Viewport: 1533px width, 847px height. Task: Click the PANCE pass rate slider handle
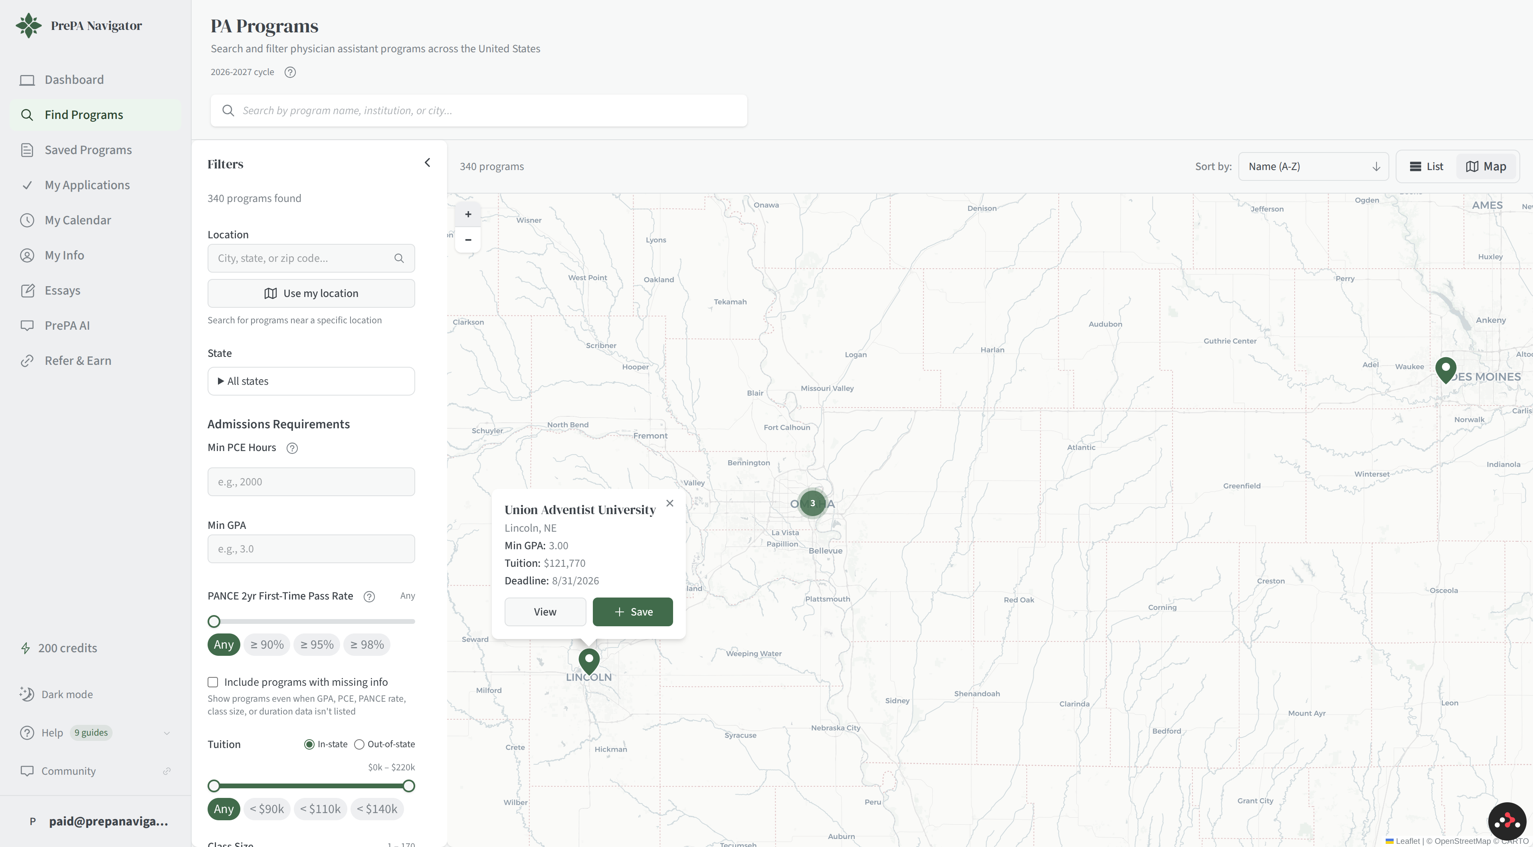pos(214,621)
